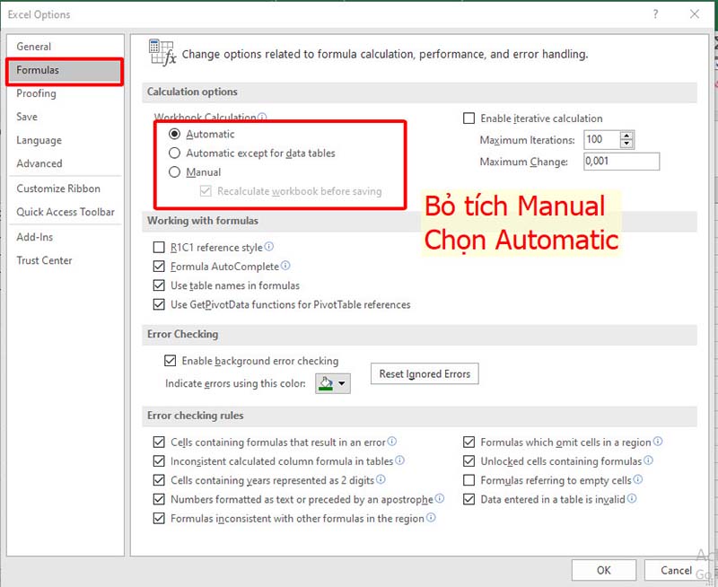Image resolution: width=718 pixels, height=587 pixels.
Task: Click Cancel to discard changes
Action: [x=676, y=570]
